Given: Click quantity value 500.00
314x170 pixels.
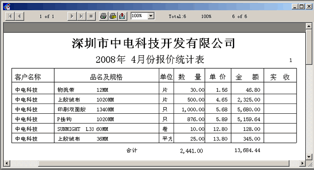Looking at the screenshot, I should [x=196, y=100].
